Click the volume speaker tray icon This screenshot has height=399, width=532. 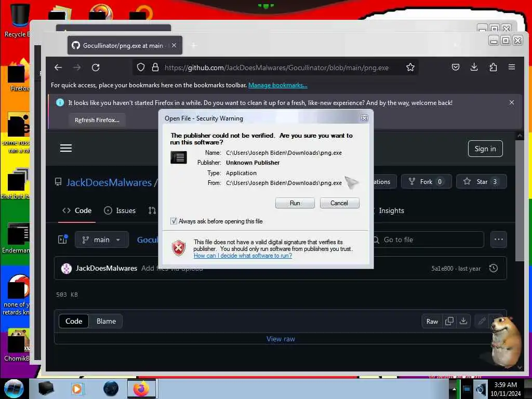[481, 389]
